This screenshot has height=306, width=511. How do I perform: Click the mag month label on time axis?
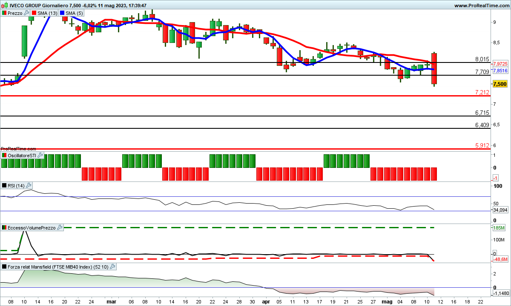[387, 301]
